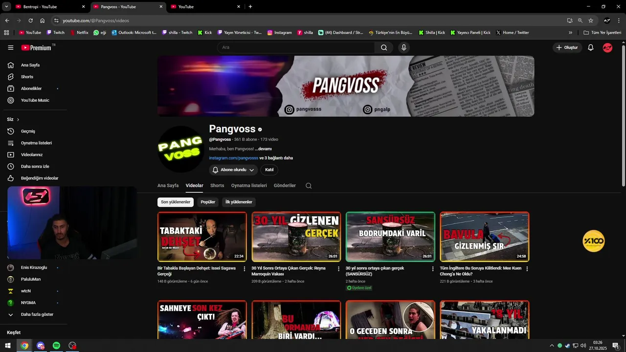Open the notifications bell in header
Image resolution: width=626 pixels, height=352 pixels.
[x=590, y=47]
